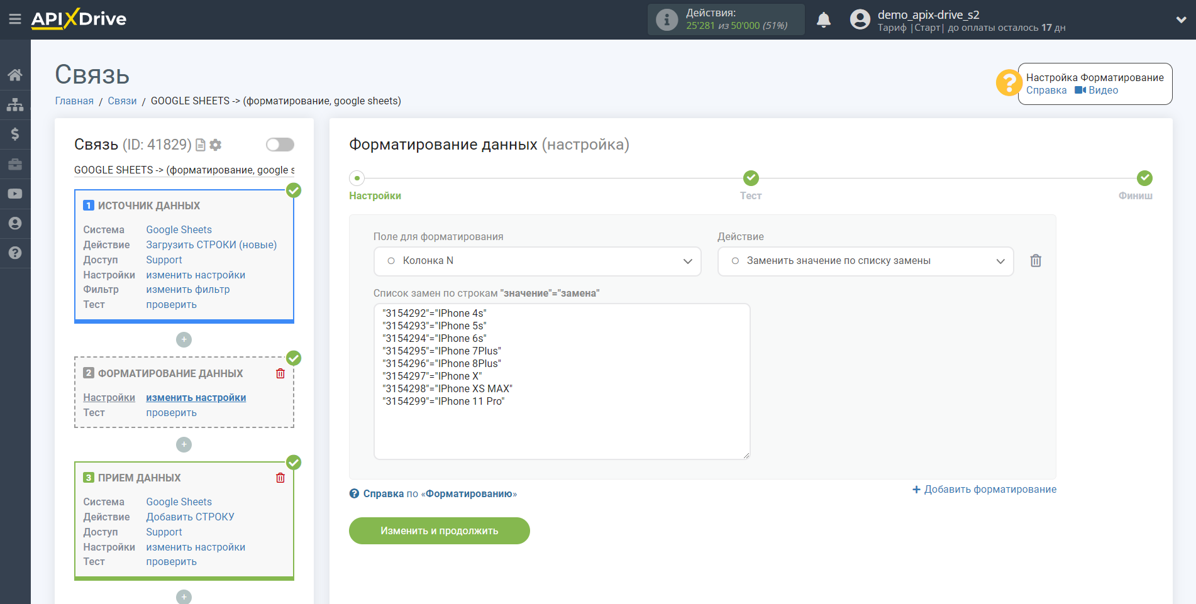Image resolution: width=1196 pixels, height=604 pixels.
Task: Click formatting изменить настройки link
Action: 196,398
